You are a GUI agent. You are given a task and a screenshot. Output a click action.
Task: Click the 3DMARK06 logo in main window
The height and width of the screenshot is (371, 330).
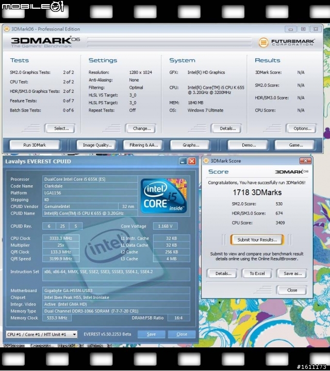click(x=45, y=42)
